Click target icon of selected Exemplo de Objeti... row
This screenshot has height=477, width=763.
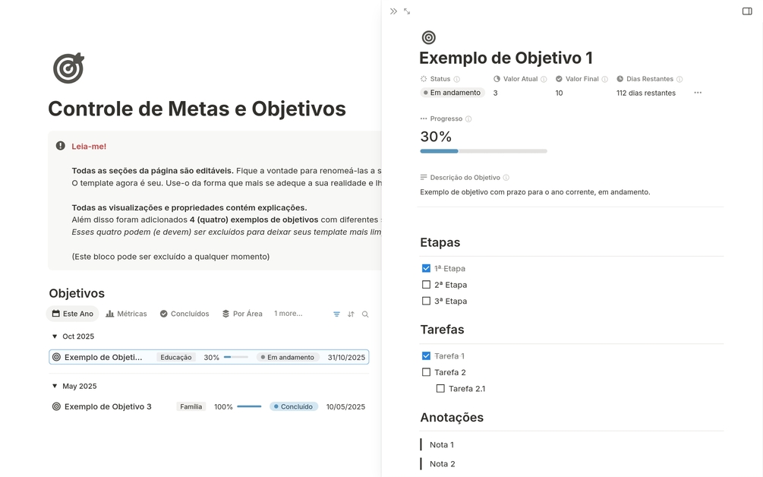[56, 357]
